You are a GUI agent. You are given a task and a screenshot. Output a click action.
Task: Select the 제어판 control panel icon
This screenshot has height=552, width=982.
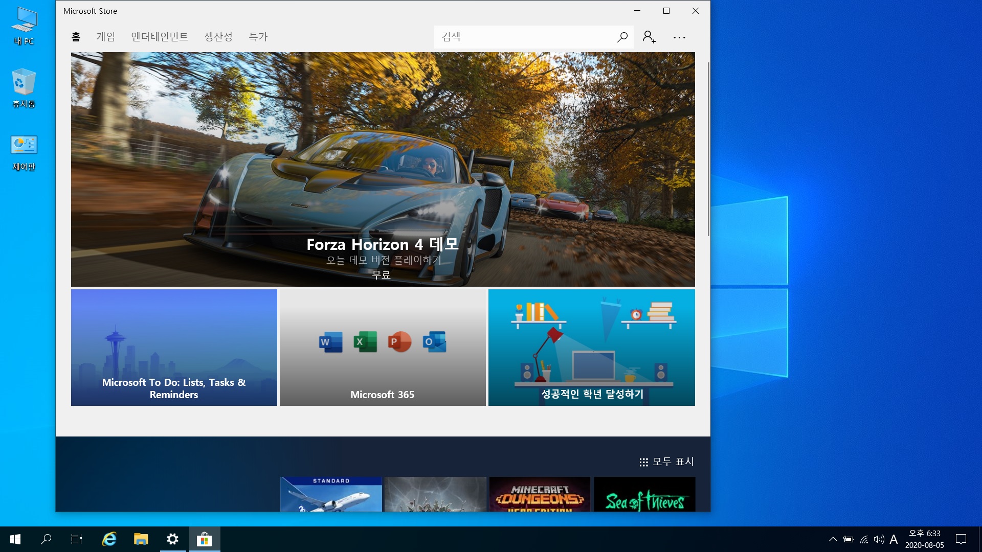[24, 152]
